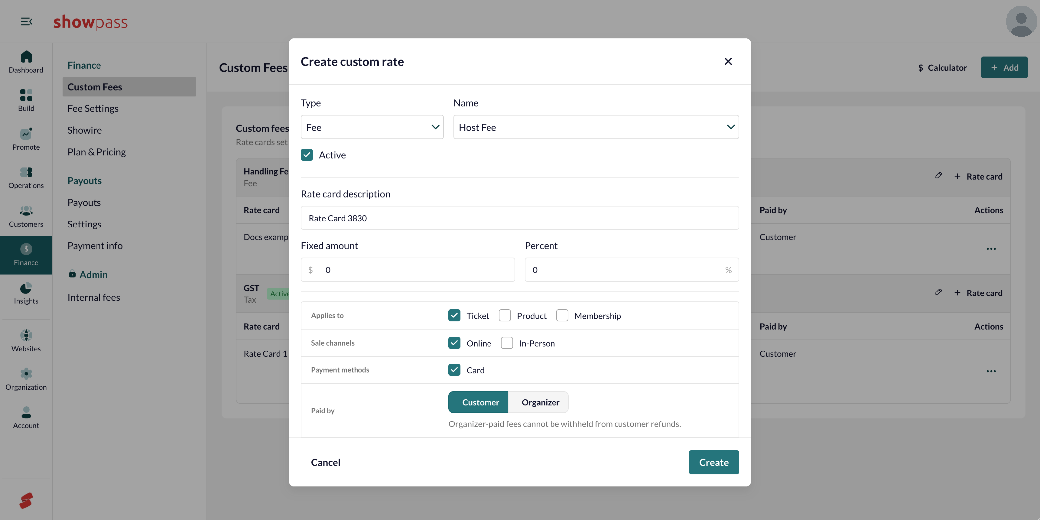Open the Websites section

26,341
